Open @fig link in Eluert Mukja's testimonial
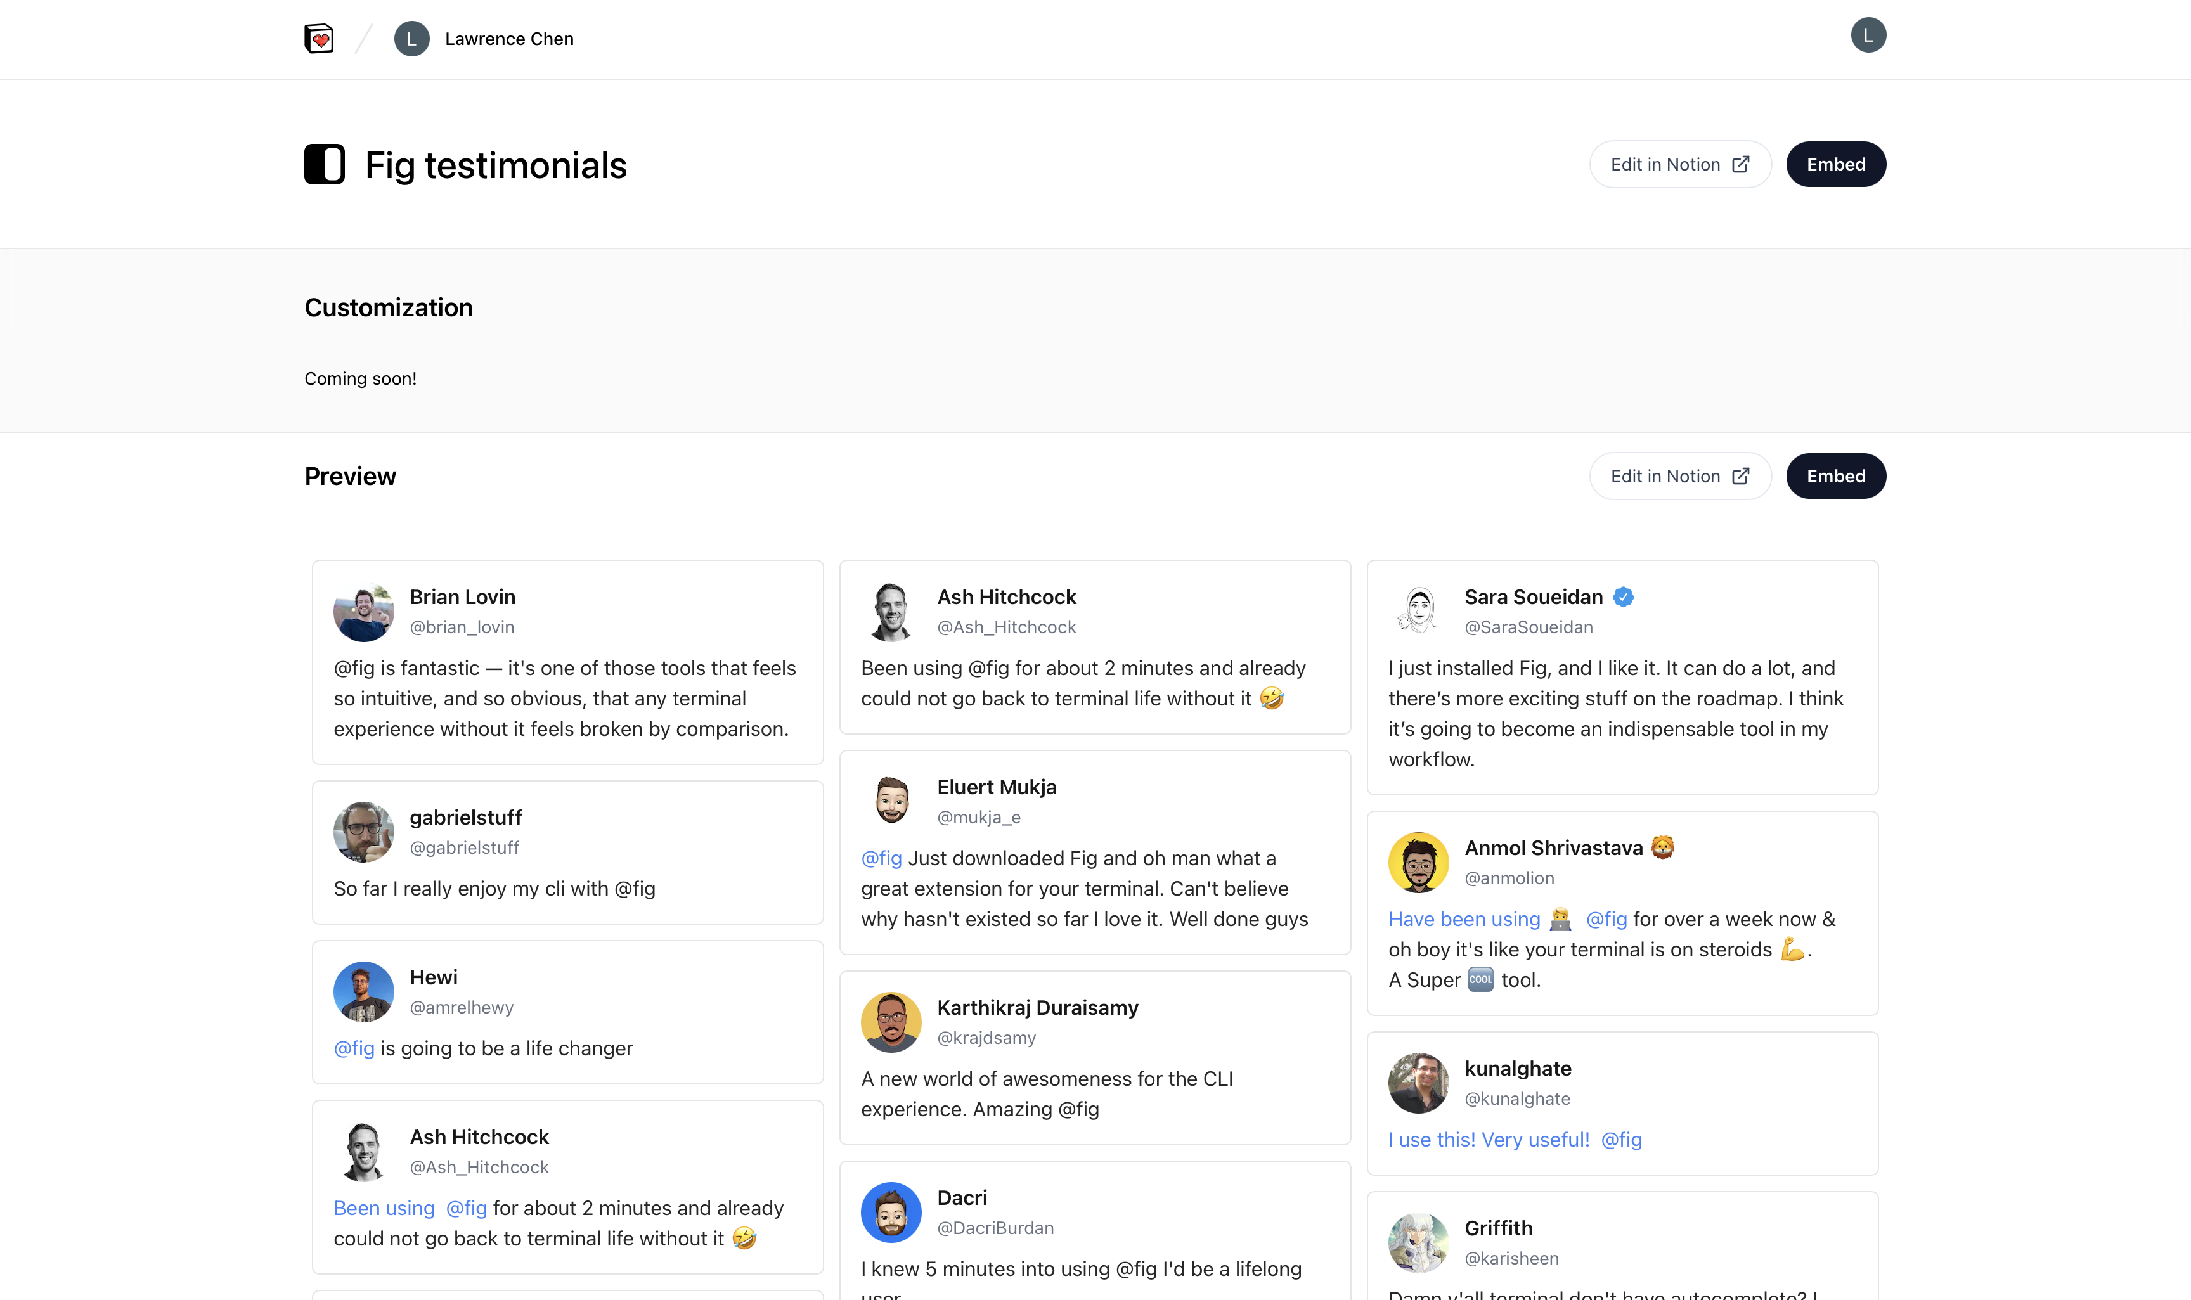Screen dimensions: 2191x1300 881,858
